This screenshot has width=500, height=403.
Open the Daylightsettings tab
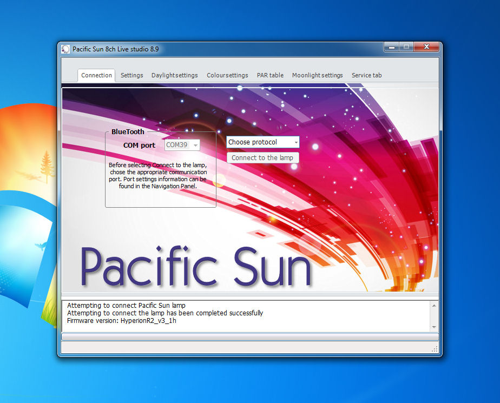pyautogui.click(x=174, y=75)
